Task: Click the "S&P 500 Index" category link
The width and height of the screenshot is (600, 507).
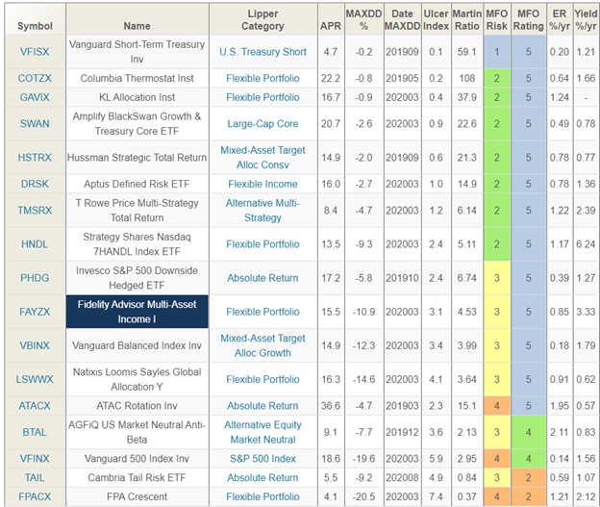Action: 262,458
